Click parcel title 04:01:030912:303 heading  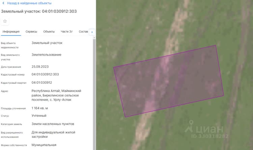tap(39, 11)
